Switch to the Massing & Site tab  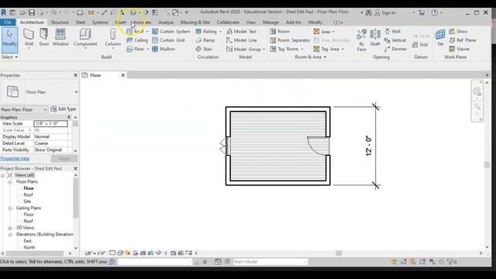point(195,22)
